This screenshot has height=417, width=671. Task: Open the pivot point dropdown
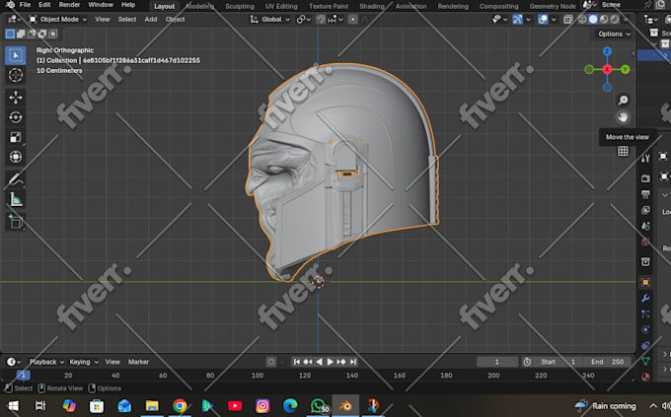click(x=303, y=20)
